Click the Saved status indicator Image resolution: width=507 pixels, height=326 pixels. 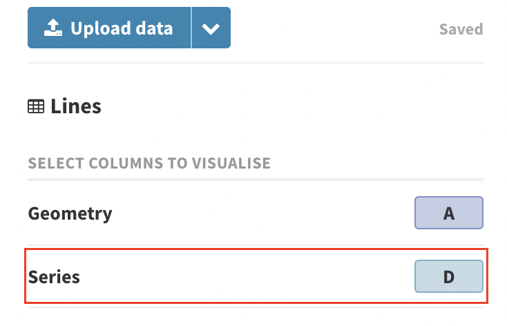coord(461,29)
